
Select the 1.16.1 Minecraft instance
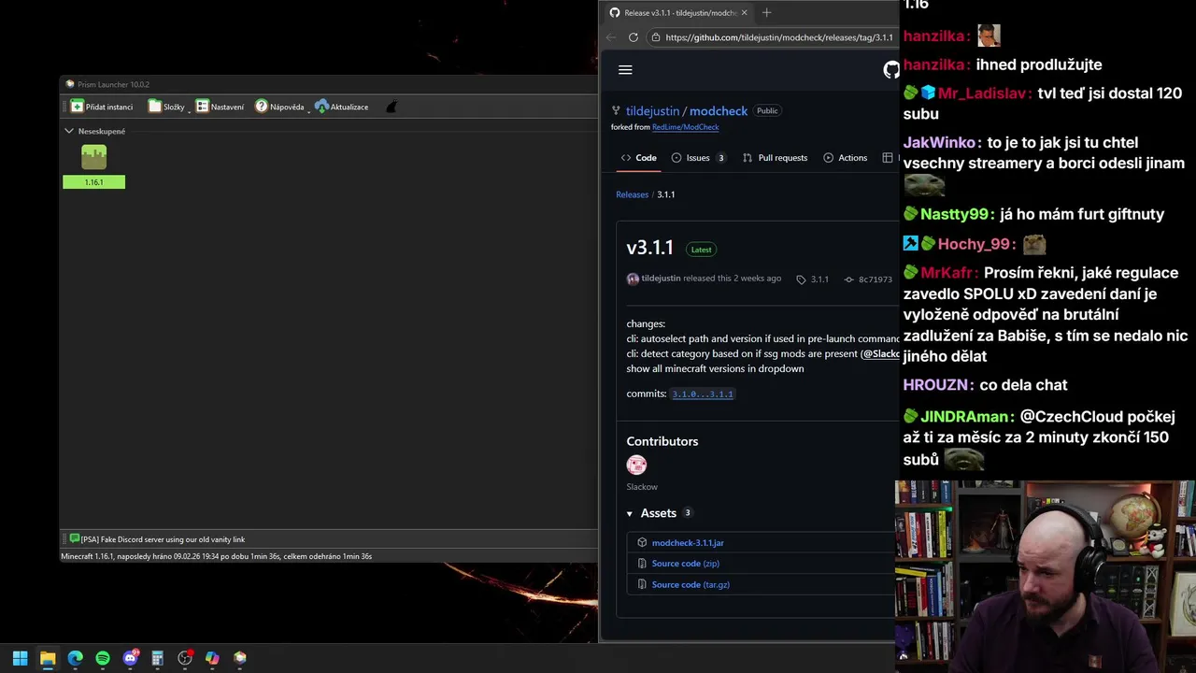pyautogui.click(x=93, y=166)
